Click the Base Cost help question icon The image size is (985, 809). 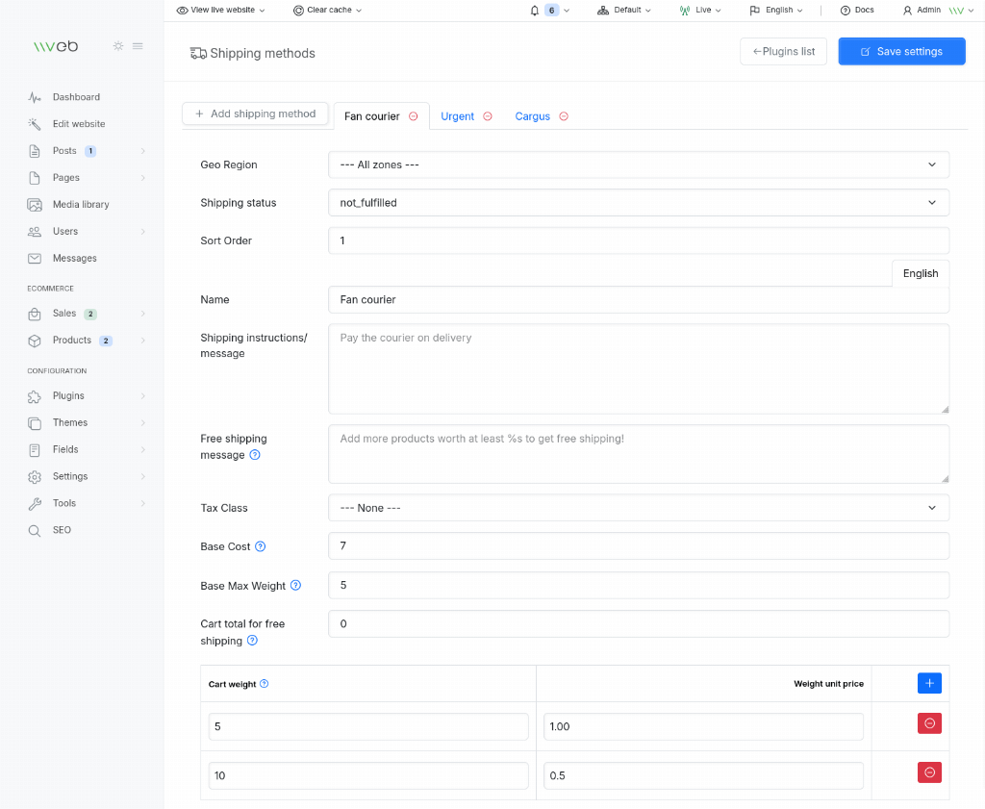pyautogui.click(x=260, y=546)
